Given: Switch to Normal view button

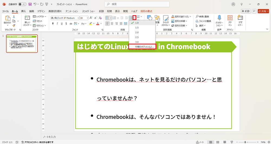Looking at the screenshot, I should coord(211,142).
